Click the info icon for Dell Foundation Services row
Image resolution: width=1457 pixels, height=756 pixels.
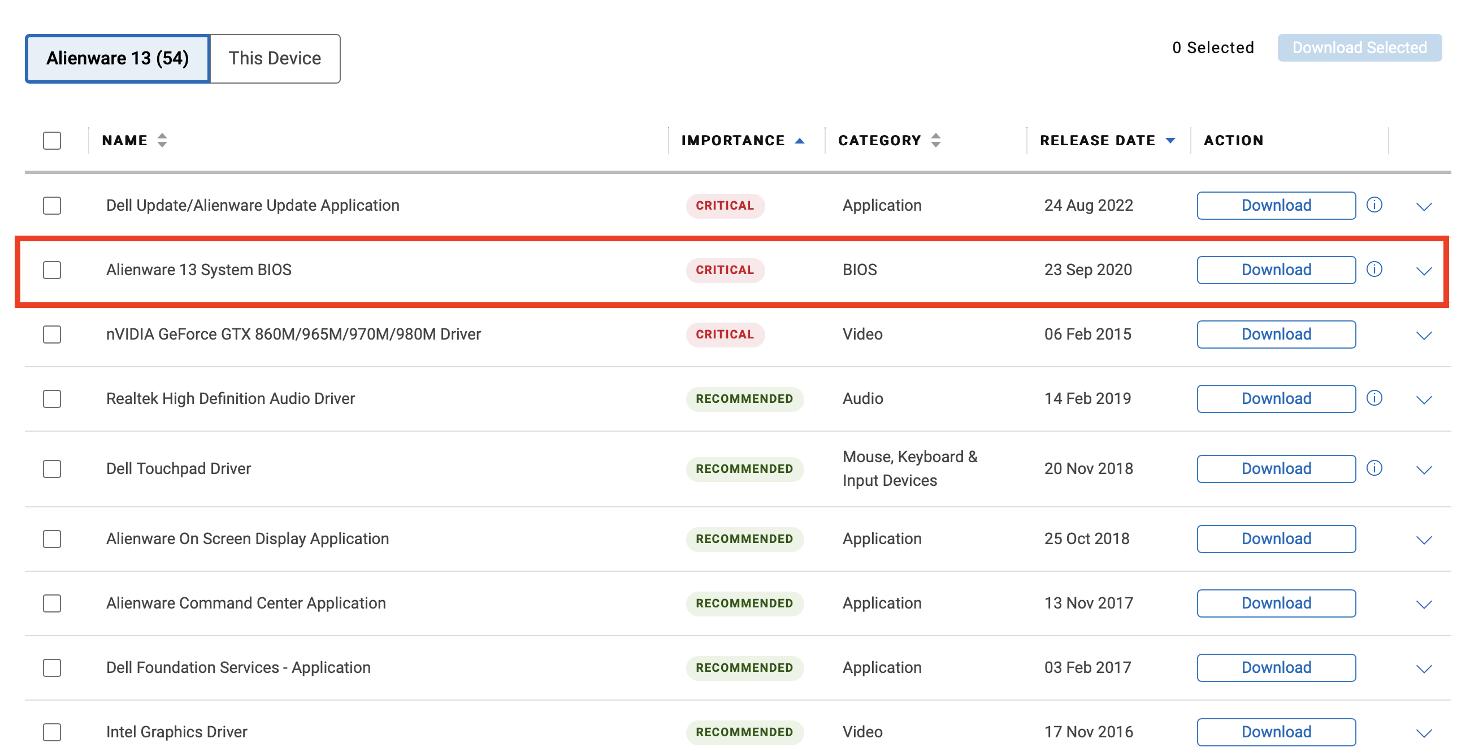(1374, 668)
